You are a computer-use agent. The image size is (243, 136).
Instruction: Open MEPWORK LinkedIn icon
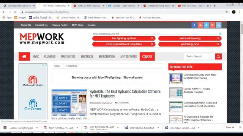click(x=219, y=25)
